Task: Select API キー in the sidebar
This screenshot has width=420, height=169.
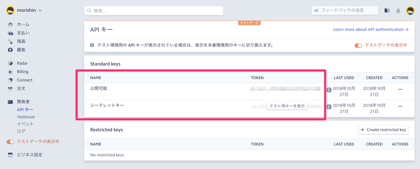Action: [25, 110]
